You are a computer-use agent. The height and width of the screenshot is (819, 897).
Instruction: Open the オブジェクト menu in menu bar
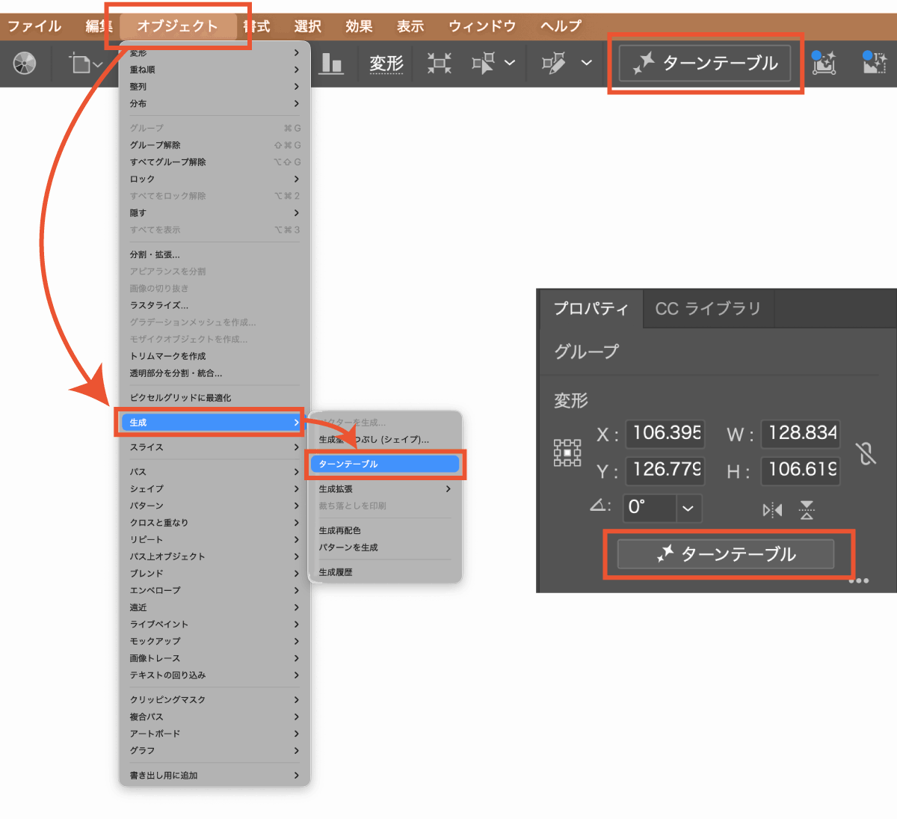(177, 26)
